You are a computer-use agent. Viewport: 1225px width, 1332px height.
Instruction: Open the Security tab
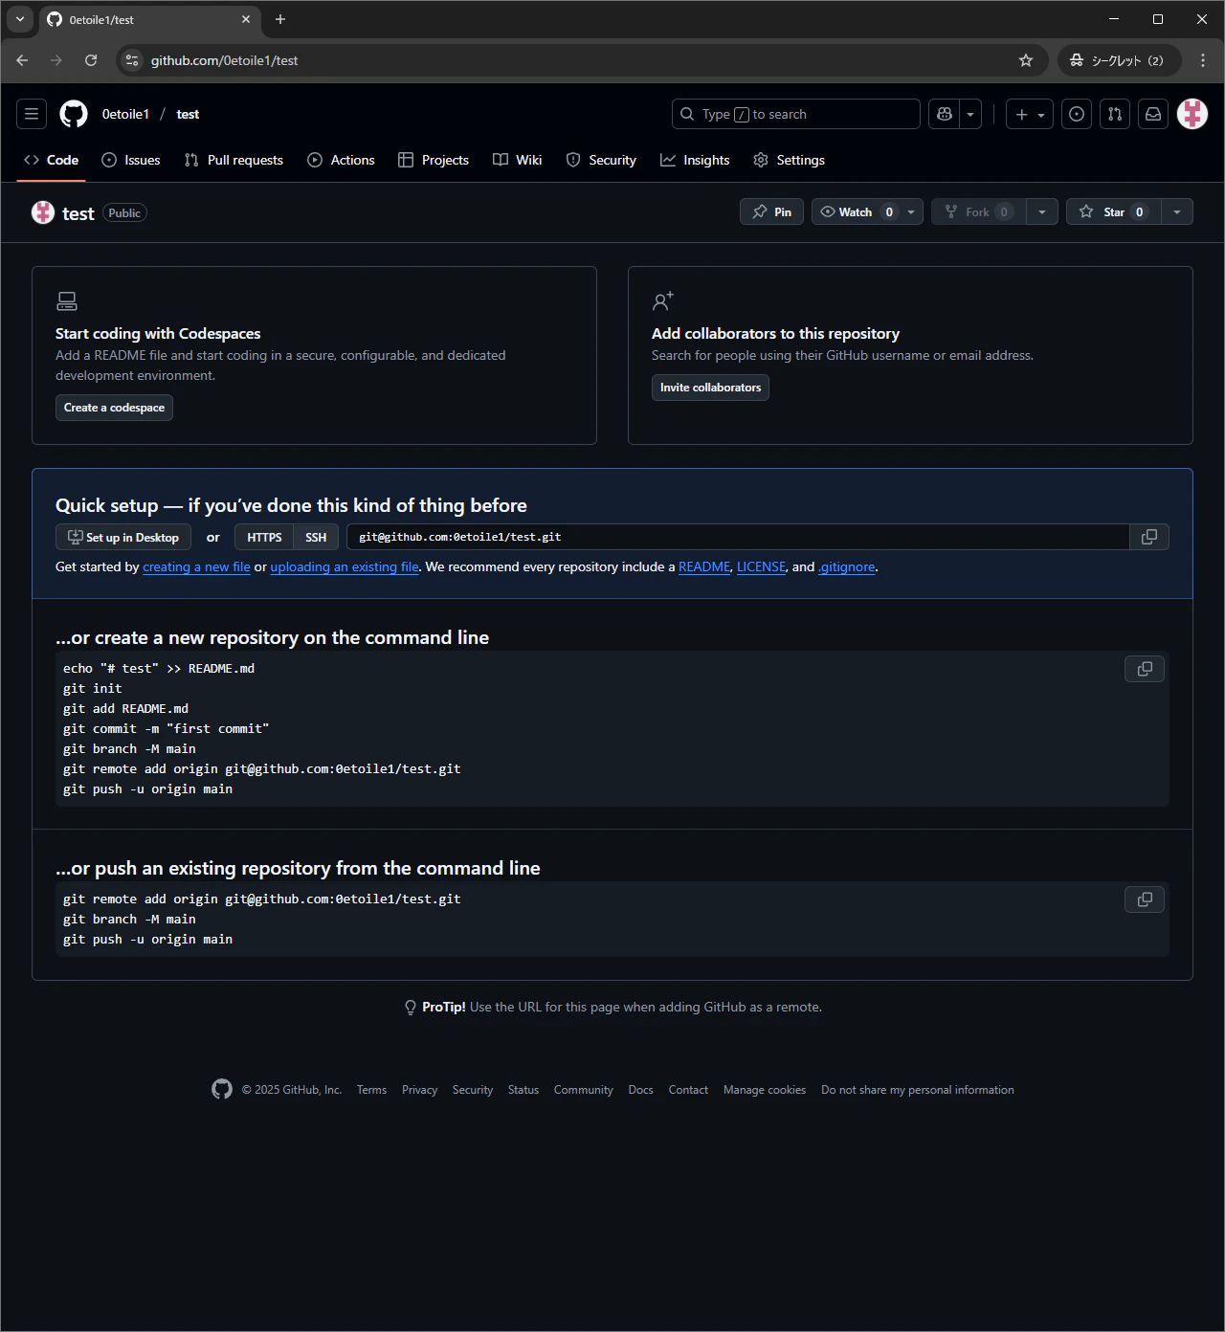point(601,160)
